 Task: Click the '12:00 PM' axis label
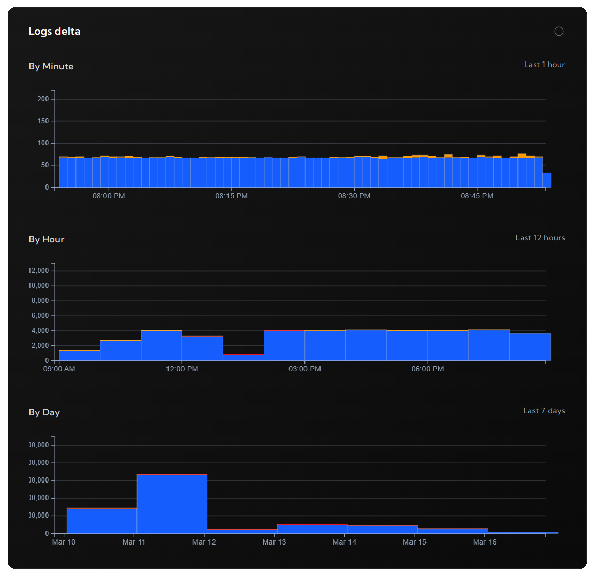point(182,369)
